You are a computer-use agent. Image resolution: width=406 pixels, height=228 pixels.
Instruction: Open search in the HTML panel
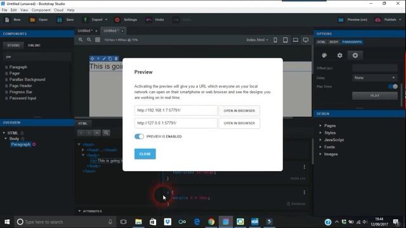106,133
